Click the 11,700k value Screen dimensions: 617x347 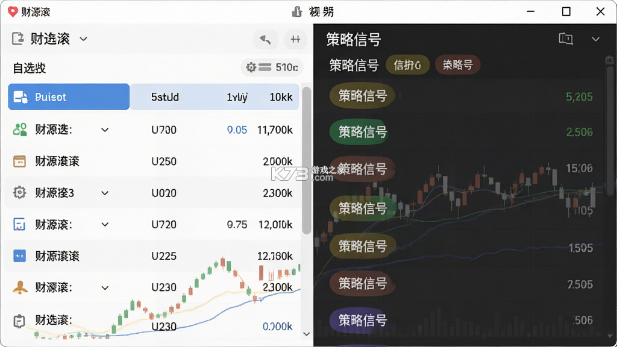275,130
